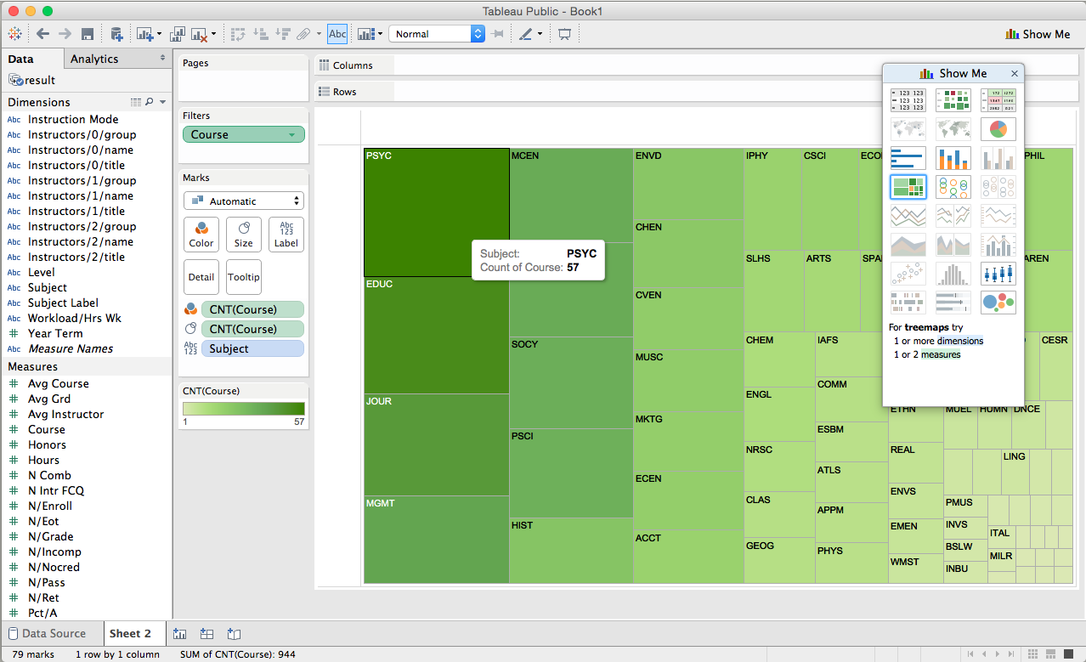Toggle the Abc mark labels button
The width and height of the screenshot is (1086, 662).
337,34
